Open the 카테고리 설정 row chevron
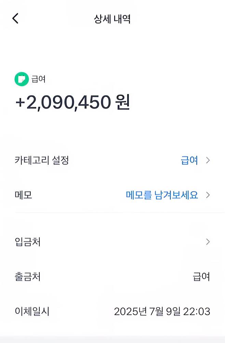The image size is (225, 343). pos(208,160)
